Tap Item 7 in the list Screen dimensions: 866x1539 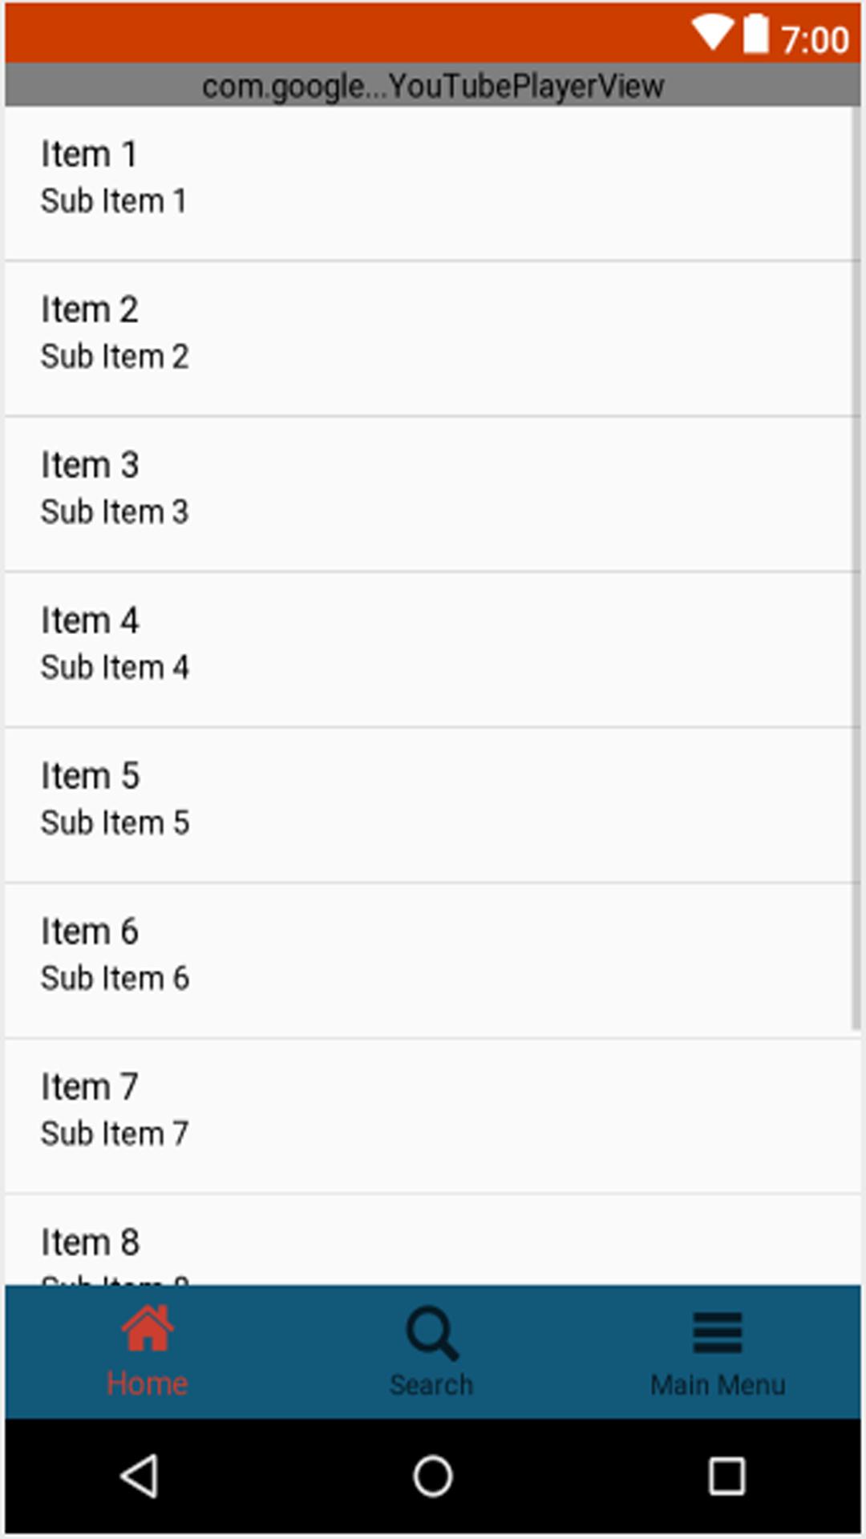pyautogui.click(x=433, y=1117)
